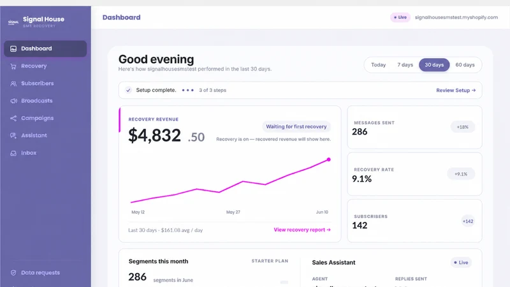510x287 pixels.
Task: Click the Segments this month heading
Action: 158,261
